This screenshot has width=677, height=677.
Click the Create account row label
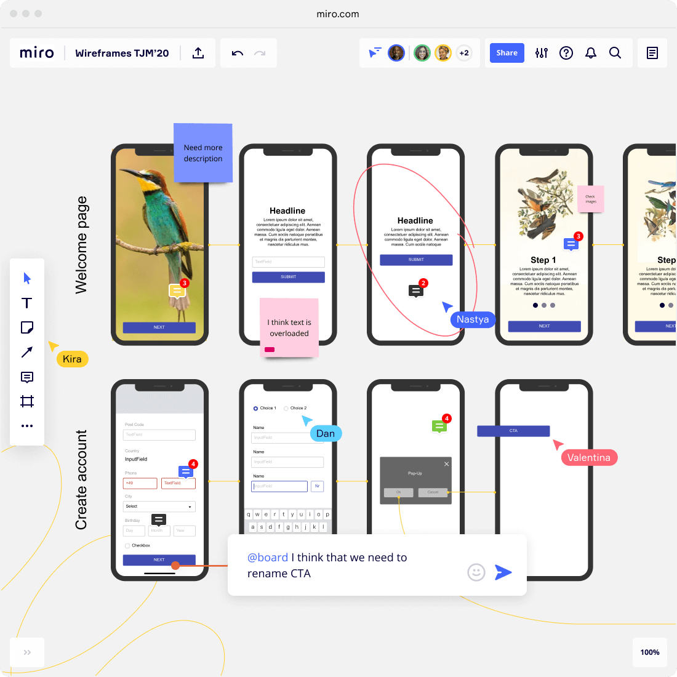coord(81,479)
